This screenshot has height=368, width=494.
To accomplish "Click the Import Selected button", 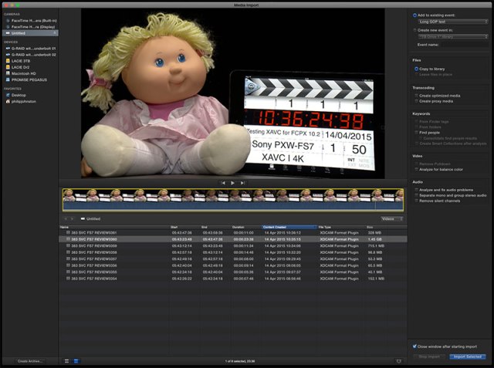I will 468,356.
